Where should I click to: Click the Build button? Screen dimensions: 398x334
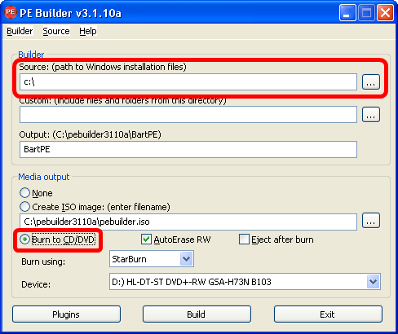click(x=197, y=314)
